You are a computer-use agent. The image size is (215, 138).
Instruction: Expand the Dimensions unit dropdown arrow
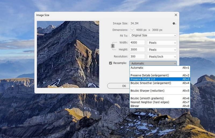coord(132,30)
